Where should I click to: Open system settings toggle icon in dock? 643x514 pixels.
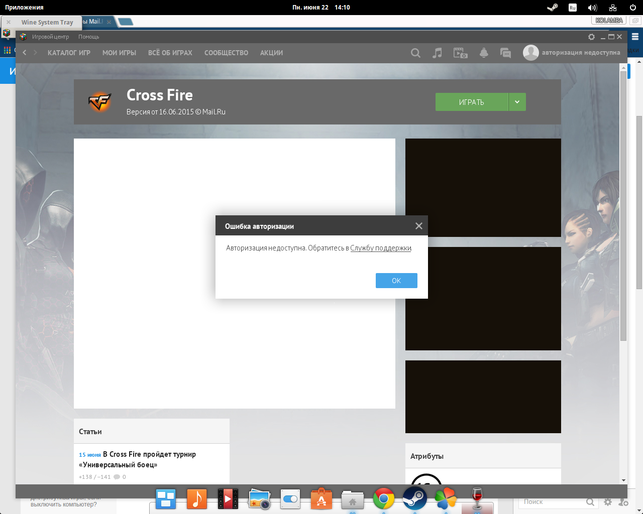290,499
